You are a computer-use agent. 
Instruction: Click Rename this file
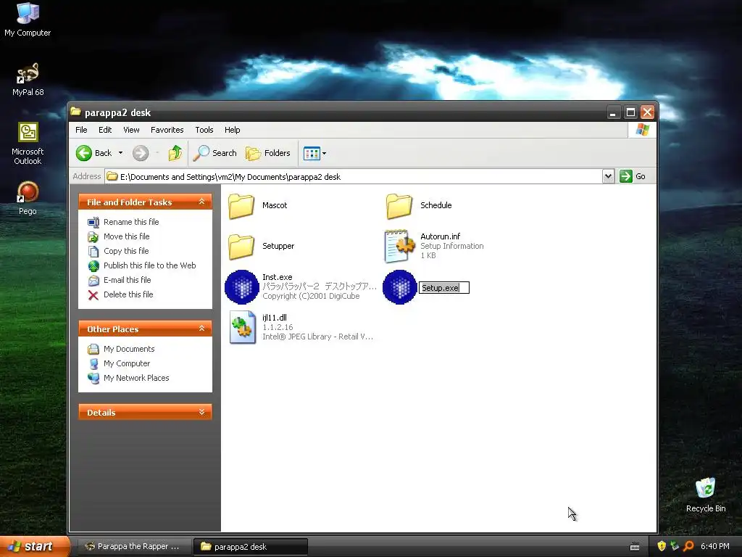click(123, 222)
